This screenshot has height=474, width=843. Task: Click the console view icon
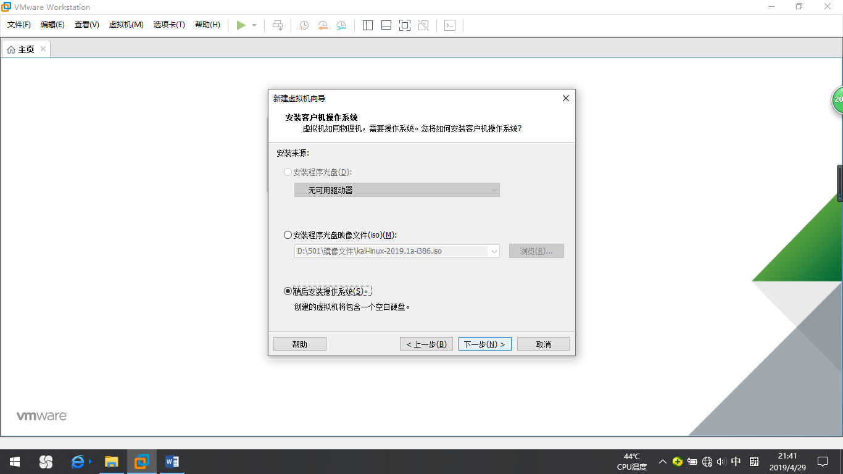point(450,25)
